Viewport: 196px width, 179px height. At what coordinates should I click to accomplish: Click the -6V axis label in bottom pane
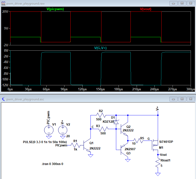[6, 68]
